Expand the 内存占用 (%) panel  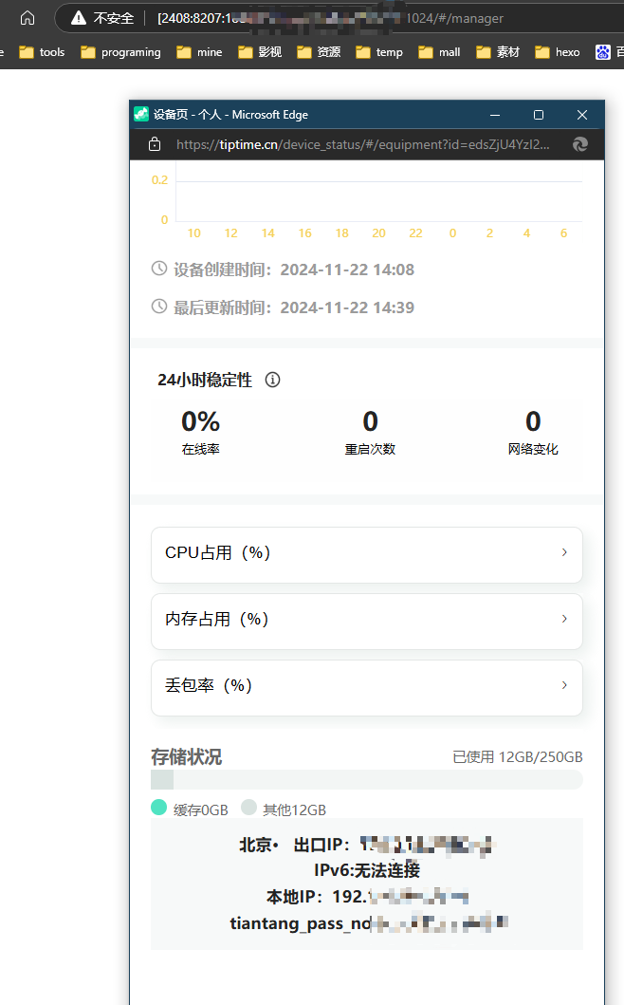coord(366,621)
